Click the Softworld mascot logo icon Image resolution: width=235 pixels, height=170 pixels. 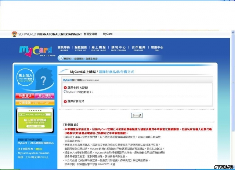tap(15, 34)
